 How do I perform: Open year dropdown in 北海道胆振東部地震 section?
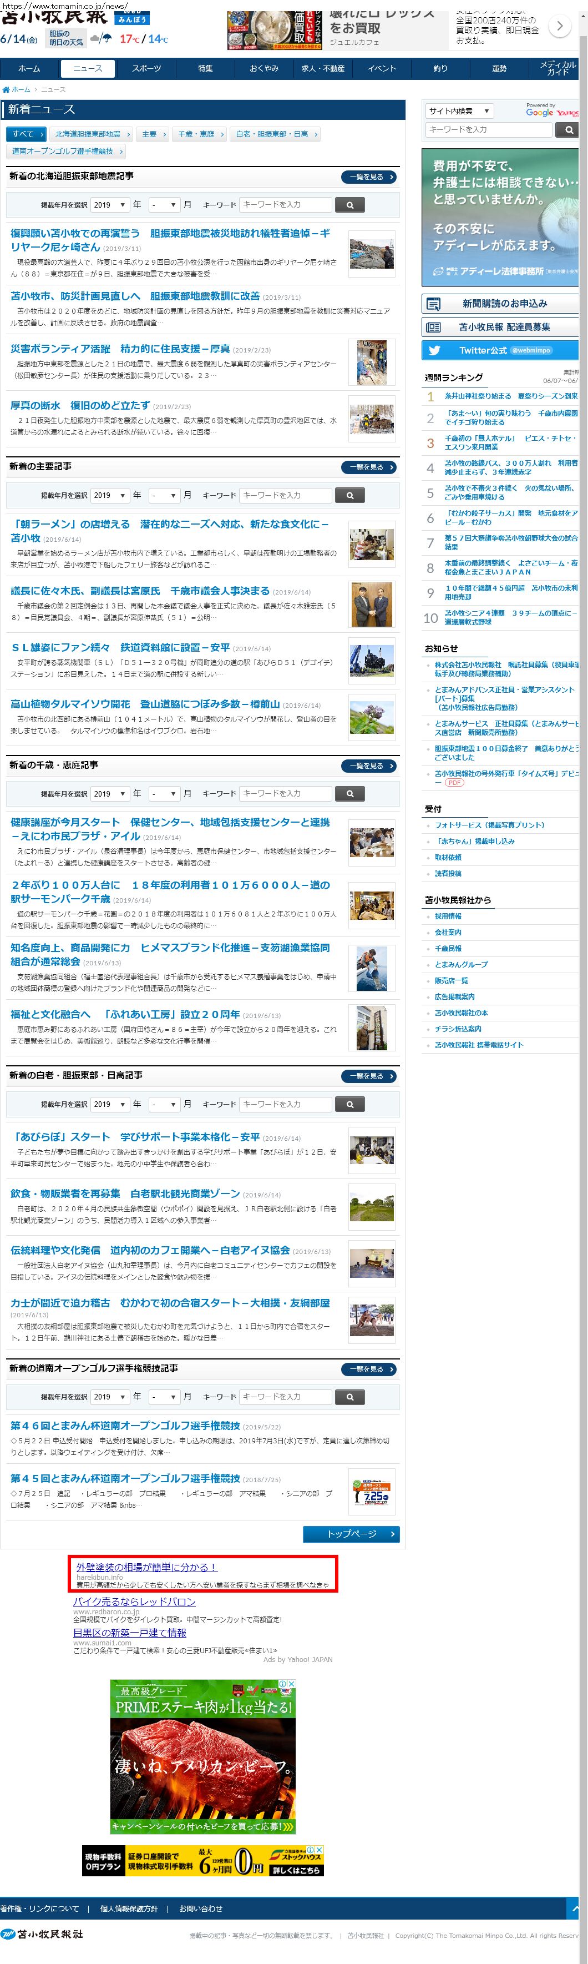[110, 205]
